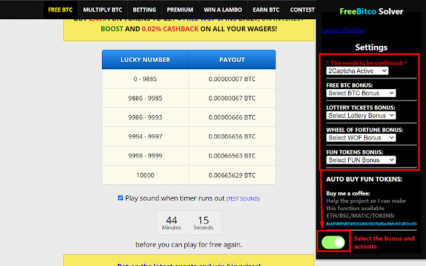Image resolution: width=426 pixels, height=266 pixels.
Task: Click the Buy me a coffee text
Action: (348, 194)
